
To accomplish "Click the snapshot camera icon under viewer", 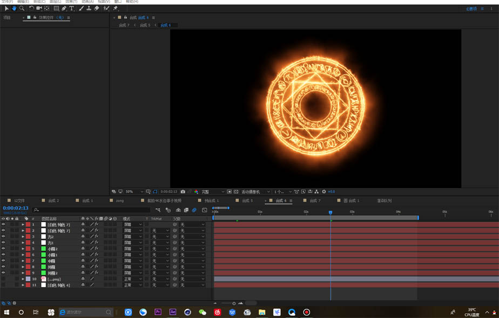I will pos(183,191).
